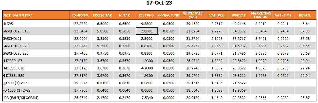318x103 pixels.
Task: Click the EX-REFIN. column header
Action: pos(81,15)
